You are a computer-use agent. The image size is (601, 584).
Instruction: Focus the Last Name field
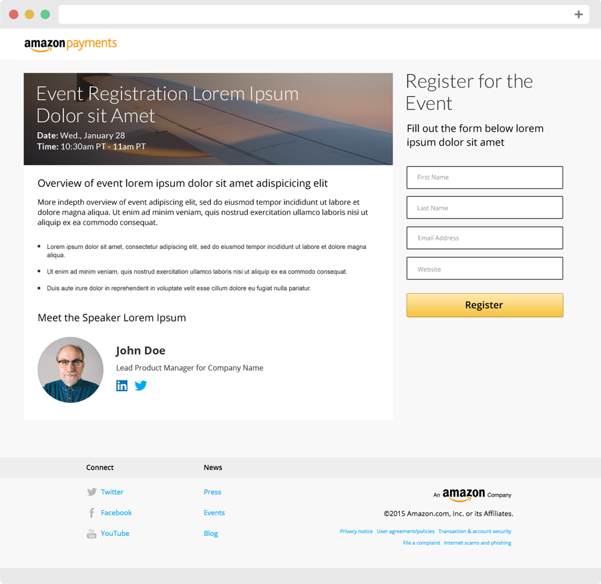[x=485, y=208]
